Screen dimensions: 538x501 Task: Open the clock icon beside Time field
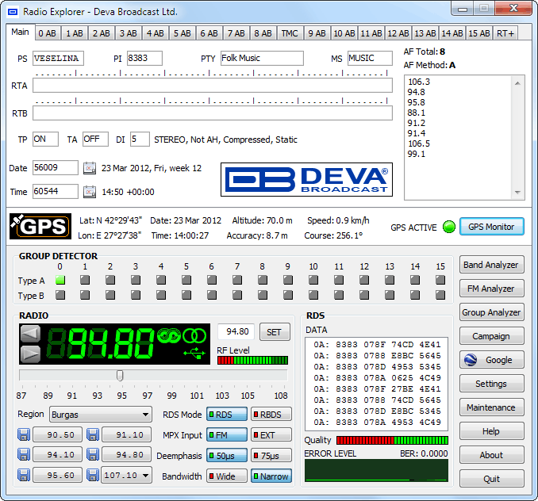89,192
